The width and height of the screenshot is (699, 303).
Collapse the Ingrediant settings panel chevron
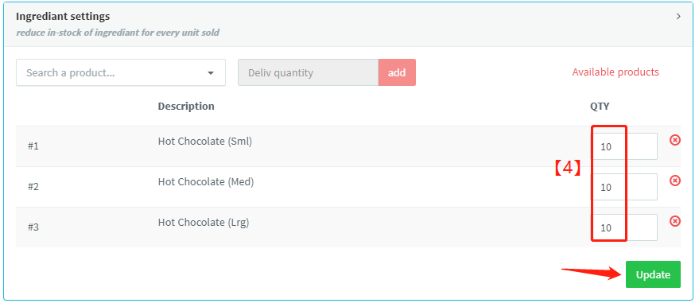pyautogui.click(x=678, y=17)
